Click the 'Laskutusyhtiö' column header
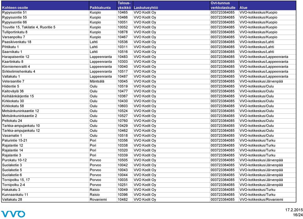This screenshot has height=219, width=303. (146, 8)
